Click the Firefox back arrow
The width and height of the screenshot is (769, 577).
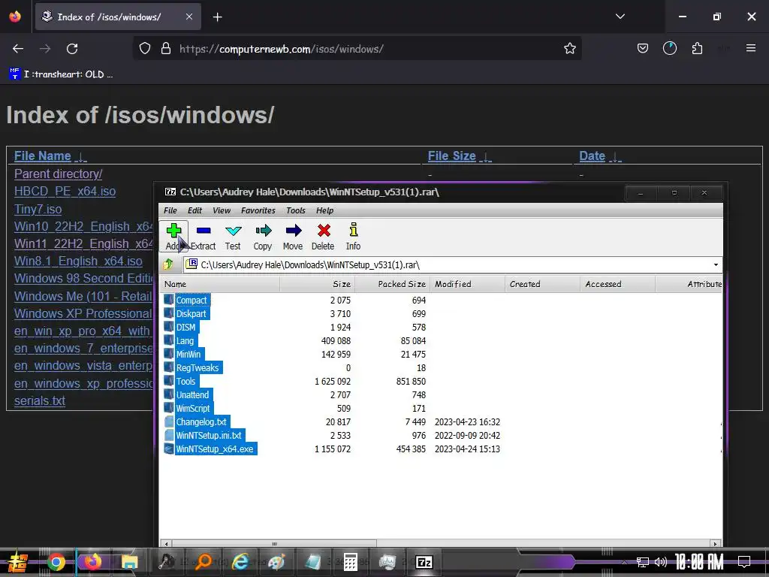click(x=18, y=49)
